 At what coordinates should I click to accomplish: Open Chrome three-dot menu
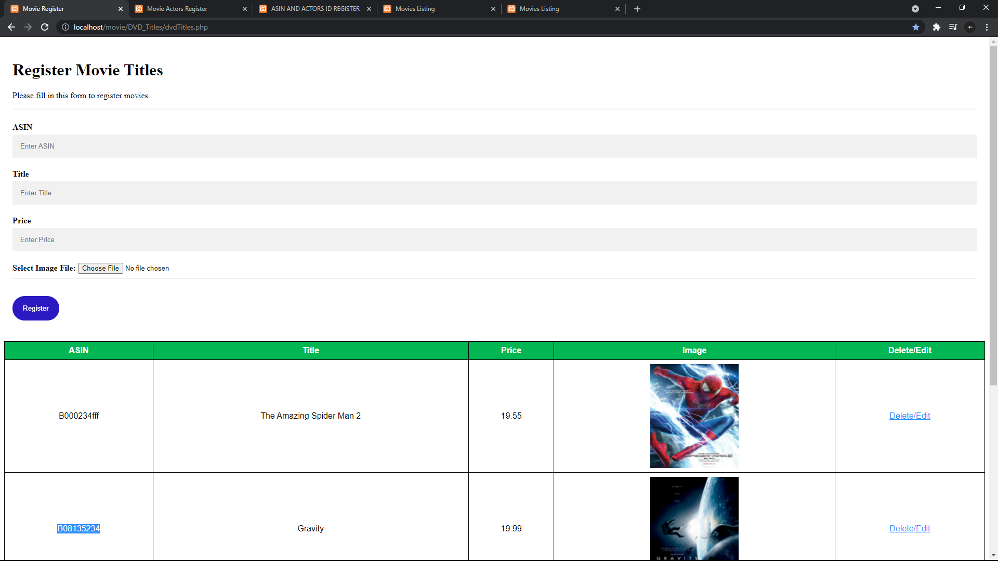coord(987,27)
